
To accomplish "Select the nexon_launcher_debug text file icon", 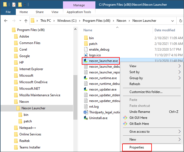I will (x=86, y=66).
